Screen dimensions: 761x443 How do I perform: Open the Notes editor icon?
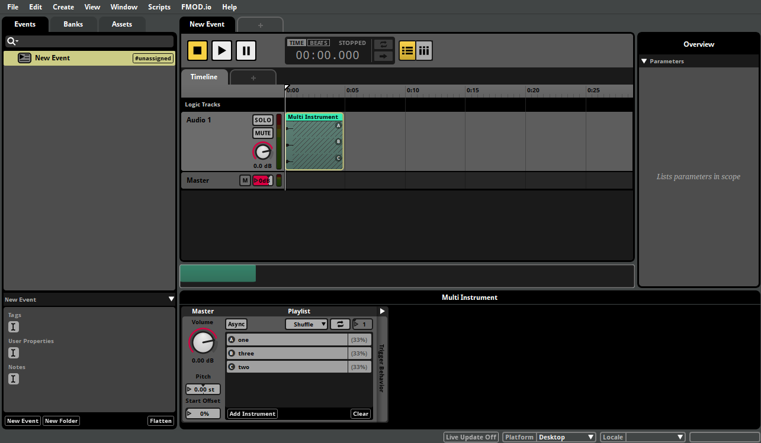click(13, 379)
